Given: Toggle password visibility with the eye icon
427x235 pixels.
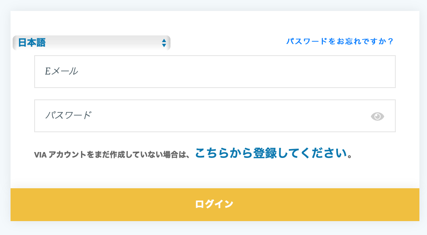Looking at the screenshot, I should click(377, 116).
